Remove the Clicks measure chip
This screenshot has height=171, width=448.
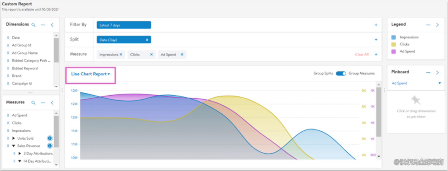pos(151,55)
